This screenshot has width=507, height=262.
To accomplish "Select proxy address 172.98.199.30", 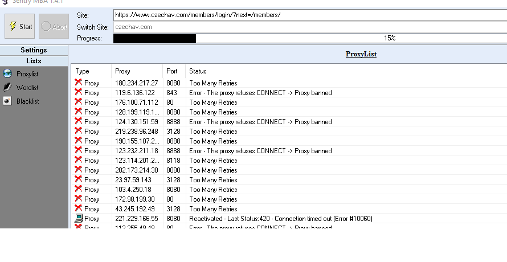I will click(135, 199).
